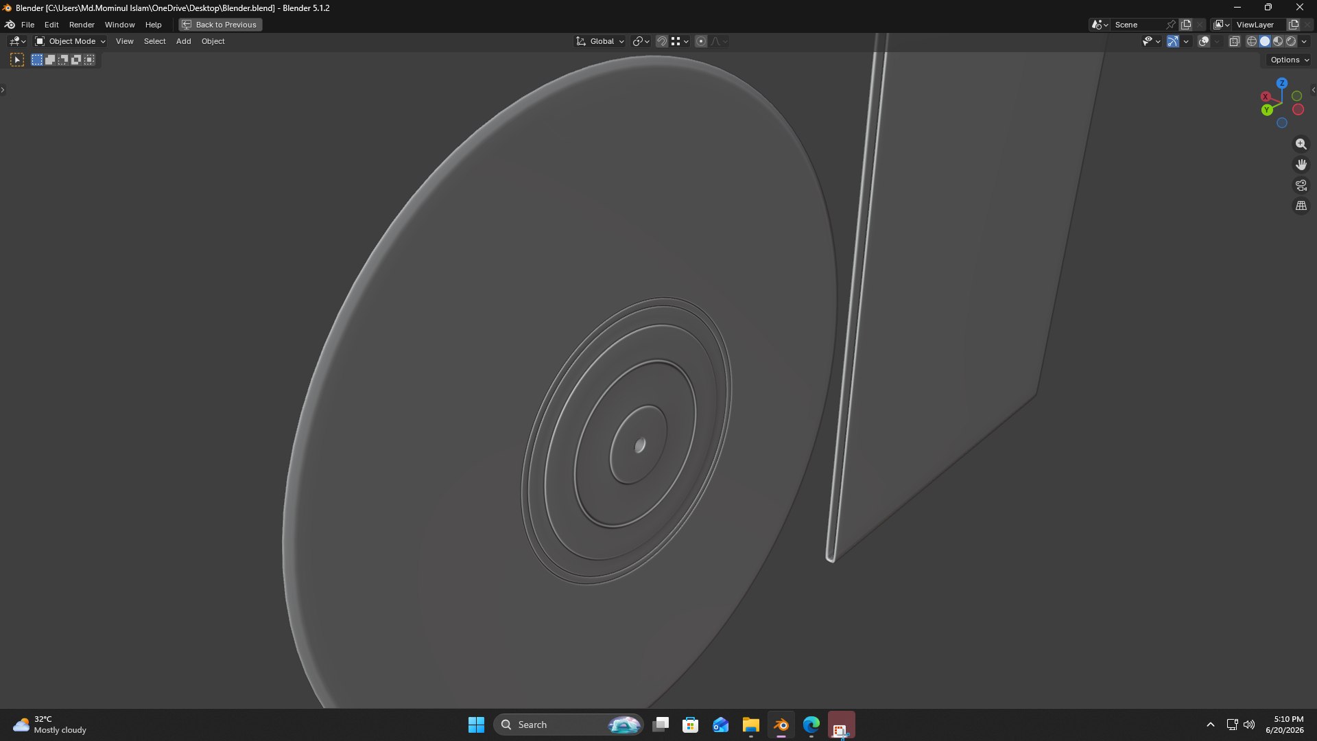Click the Back to Previous button
This screenshot has width=1317, height=741.
click(x=220, y=25)
